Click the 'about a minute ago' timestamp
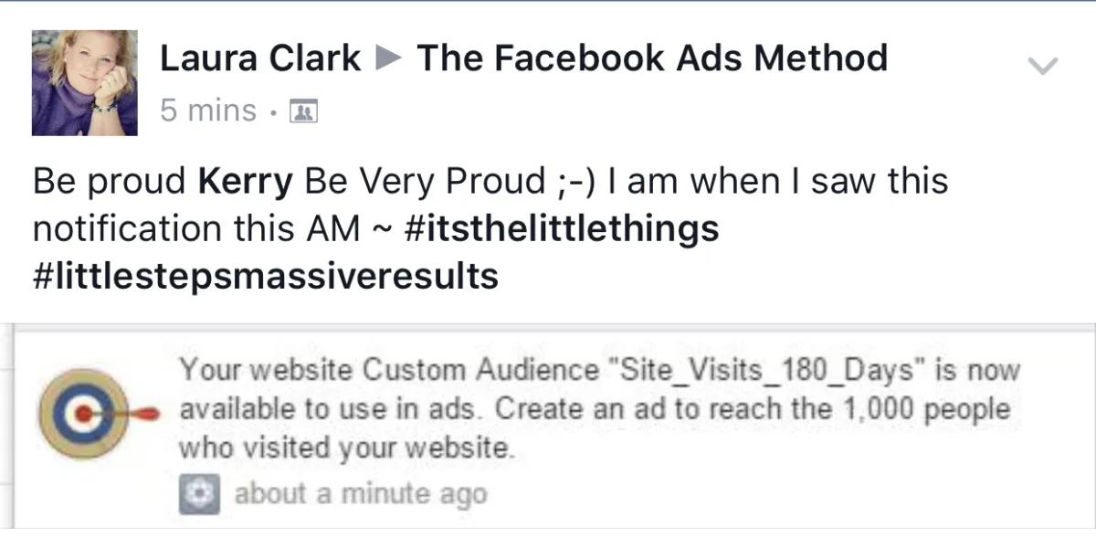This screenshot has height=548, width=1096. click(361, 494)
